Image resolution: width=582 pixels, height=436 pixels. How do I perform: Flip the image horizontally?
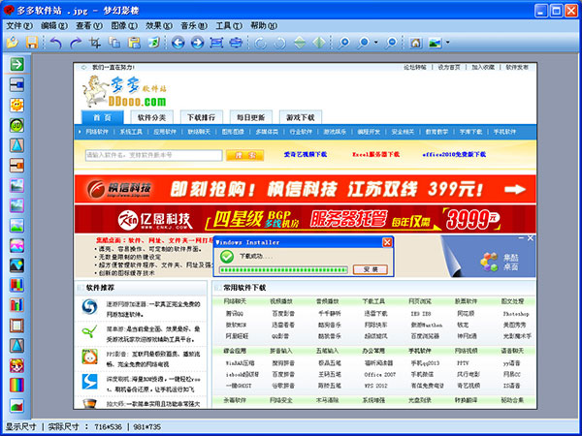[319, 43]
